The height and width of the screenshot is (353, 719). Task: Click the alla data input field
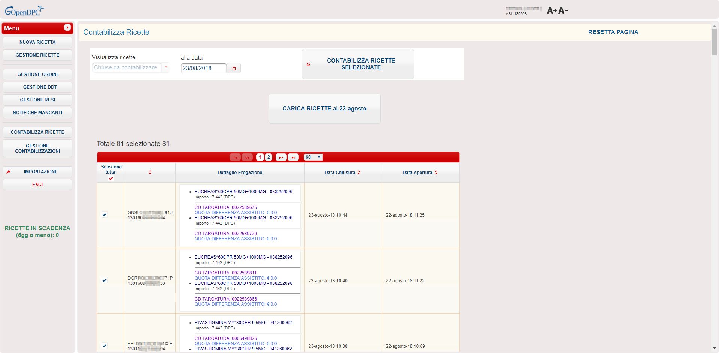(x=203, y=68)
